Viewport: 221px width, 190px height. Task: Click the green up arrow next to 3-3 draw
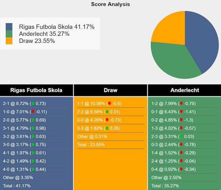(107, 128)
